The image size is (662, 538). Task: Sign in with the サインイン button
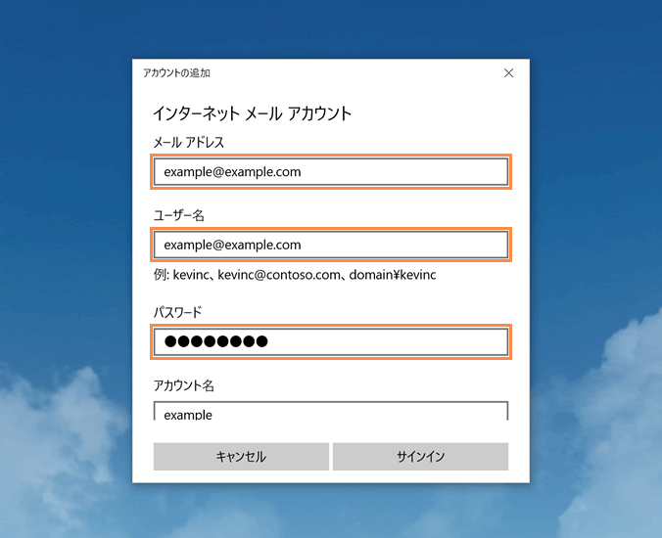(420, 456)
